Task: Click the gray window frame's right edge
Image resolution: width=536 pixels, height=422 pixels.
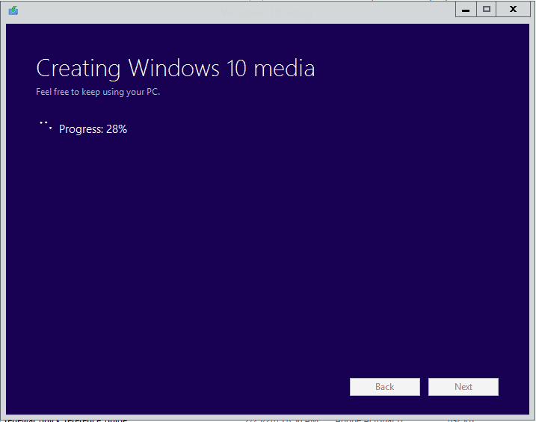Action: coord(532,224)
